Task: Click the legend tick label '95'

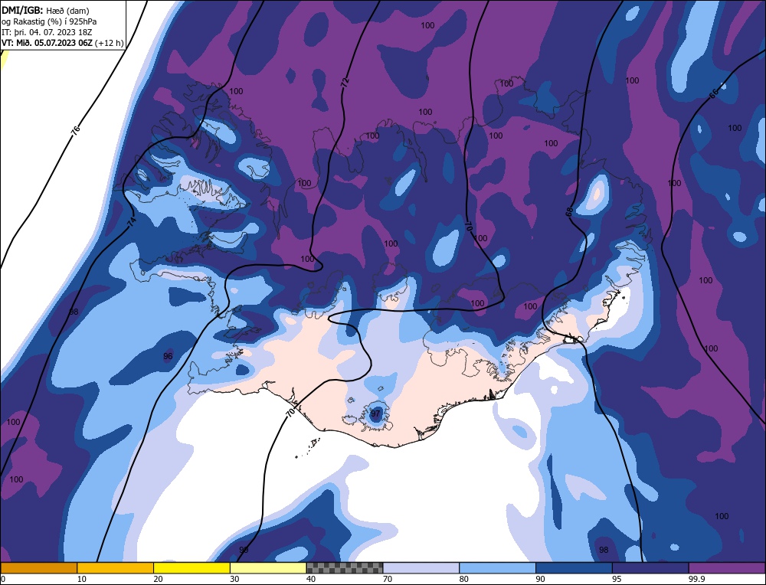Action: 617,579
